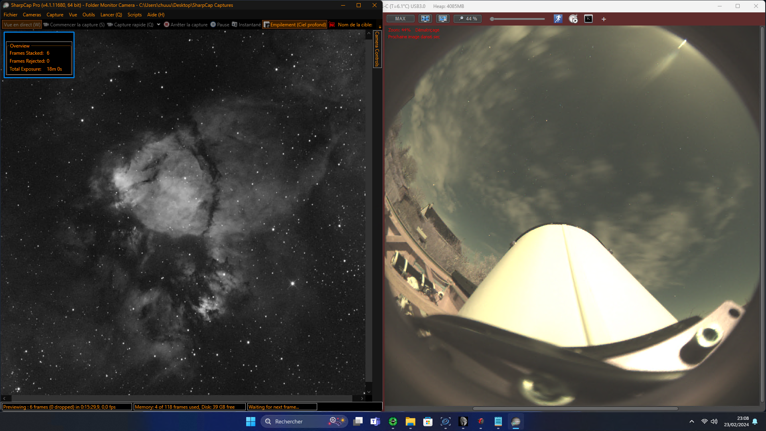The width and height of the screenshot is (766, 431).
Task: Open the galaxy capture app on taskbar
Action: (x=446, y=421)
